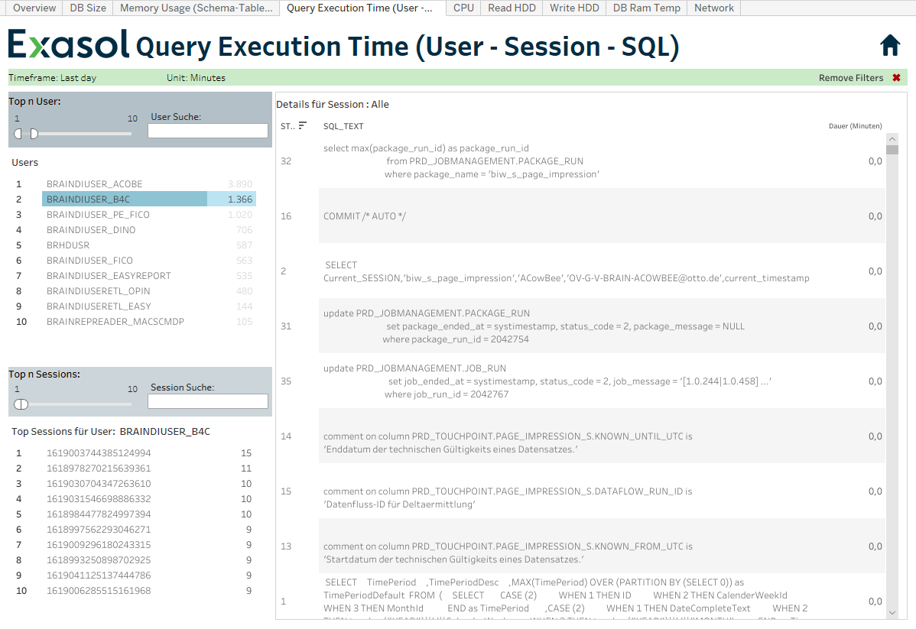Click the home icon

click(x=890, y=45)
